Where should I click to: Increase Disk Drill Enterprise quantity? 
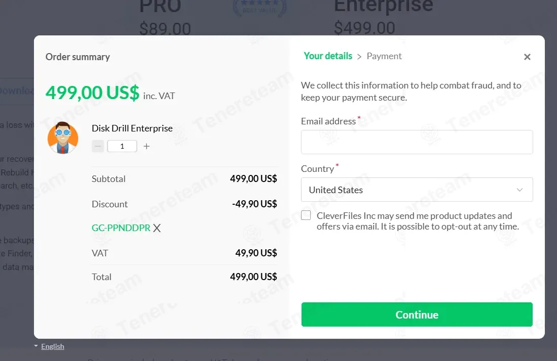click(x=146, y=147)
